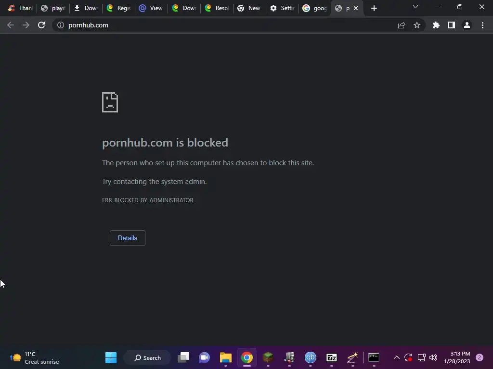Click the Chrome taskbar icon
This screenshot has width=493, height=369.
(x=247, y=357)
